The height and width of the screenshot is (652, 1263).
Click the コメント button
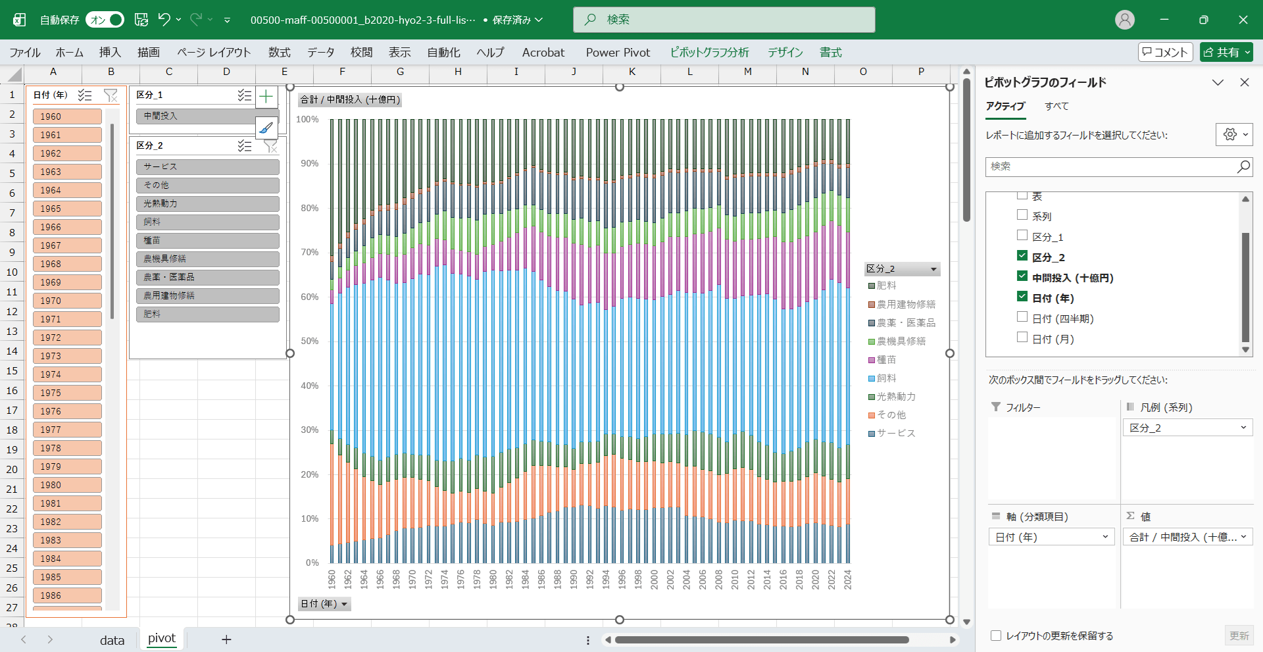[x=1165, y=52]
